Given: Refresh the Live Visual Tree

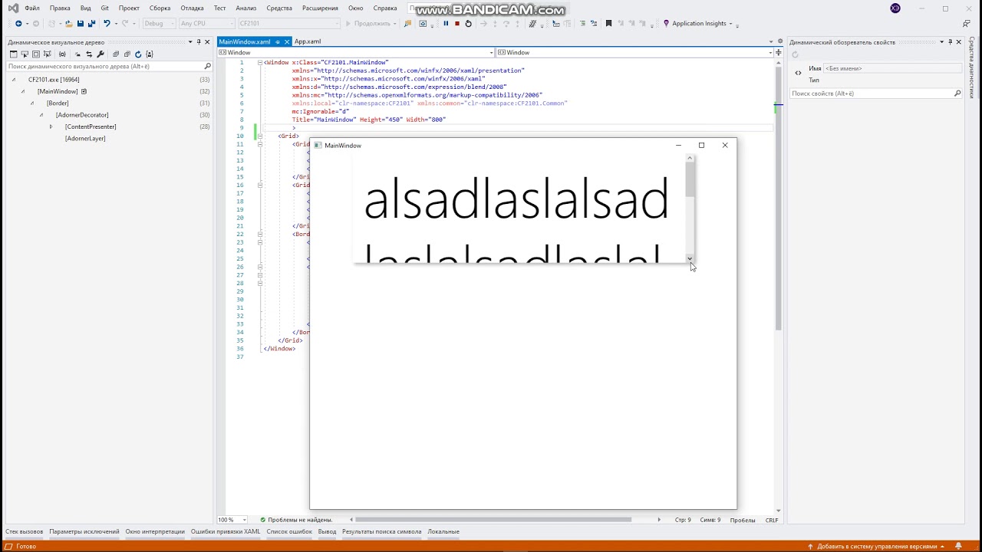Looking at the screenshot, I should [138, 54].
